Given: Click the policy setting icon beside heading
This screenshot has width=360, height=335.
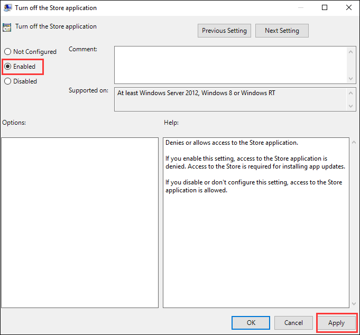Looking at the screenshot, I should [7, 27].
